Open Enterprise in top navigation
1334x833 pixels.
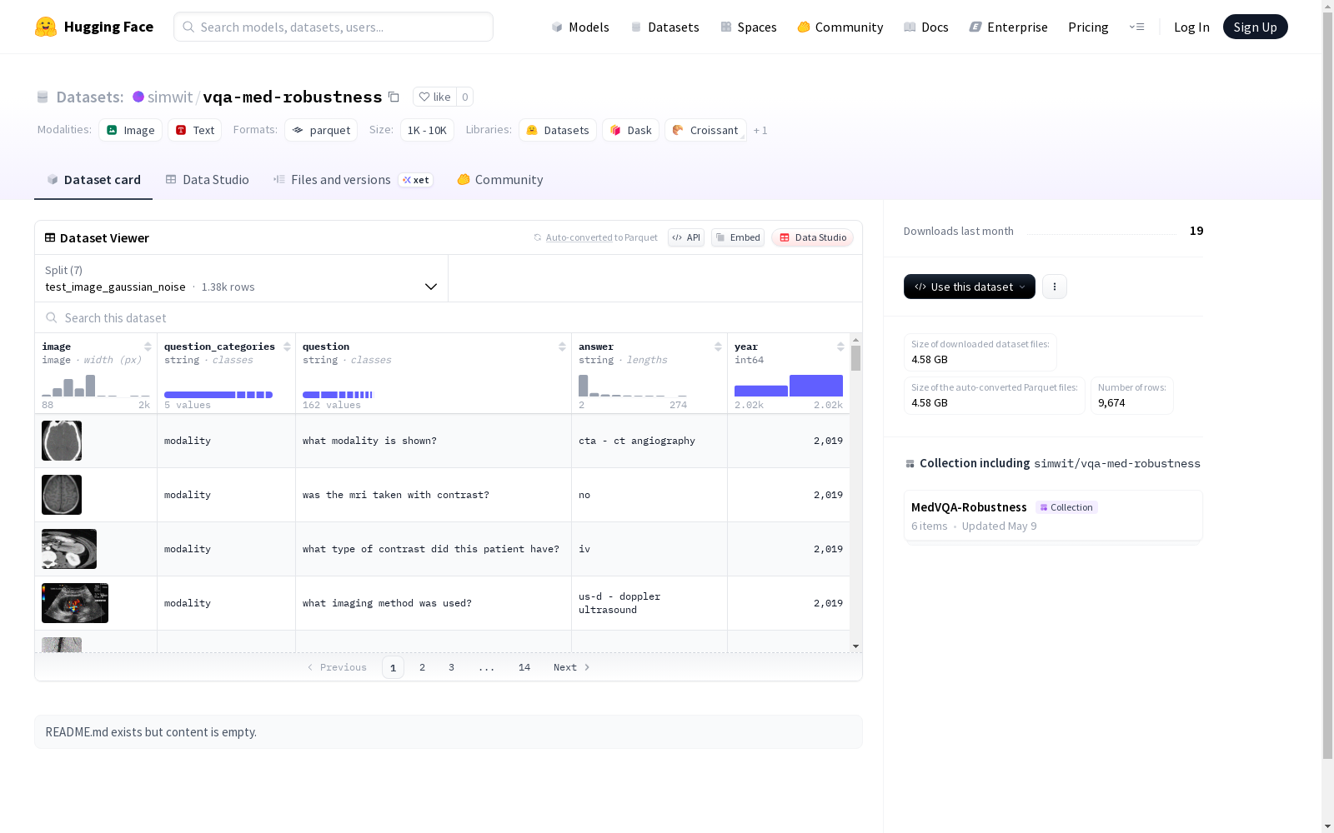point(1009,27)
